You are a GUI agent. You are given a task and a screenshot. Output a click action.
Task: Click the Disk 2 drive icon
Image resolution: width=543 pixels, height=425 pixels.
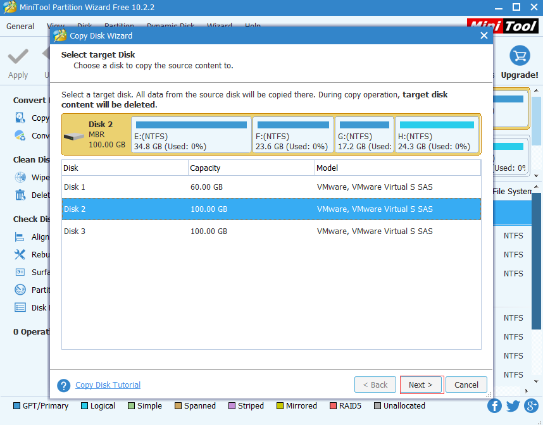(74, 137)
